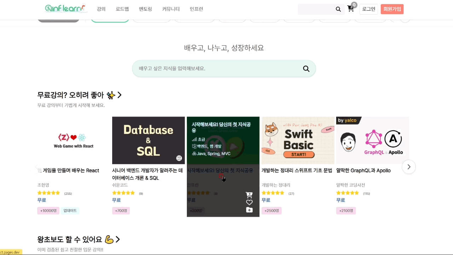This screenshot has height=255, width=453.
Task: Open the 로드맵 menu item
Action: point(122,9)
